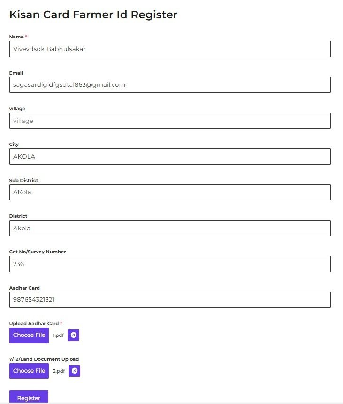343x404 pixels.
Task: Select the Gat No/Survey Number field
Action: 170,264
